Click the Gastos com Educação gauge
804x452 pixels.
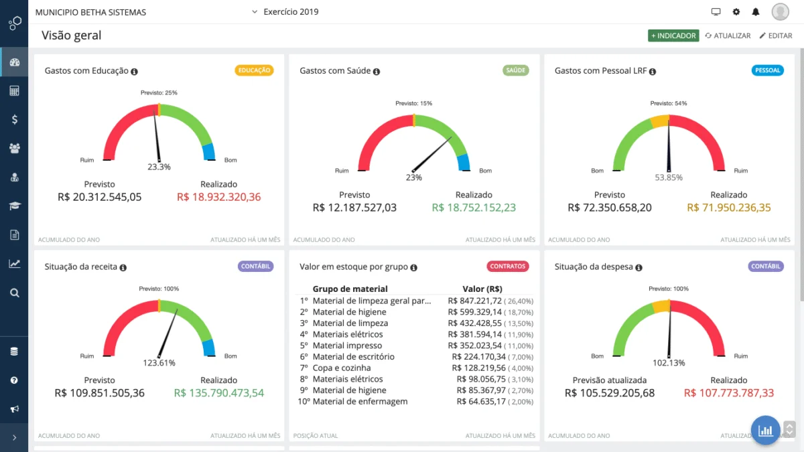coord(159,133)
